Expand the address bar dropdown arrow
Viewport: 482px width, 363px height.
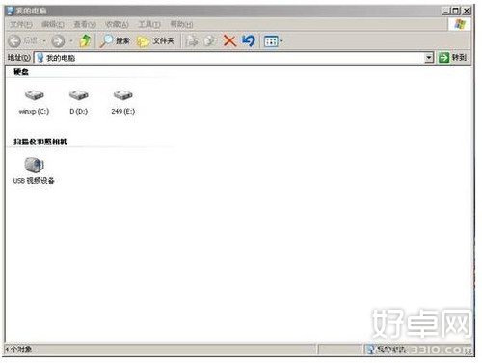(x=429, y=58)
